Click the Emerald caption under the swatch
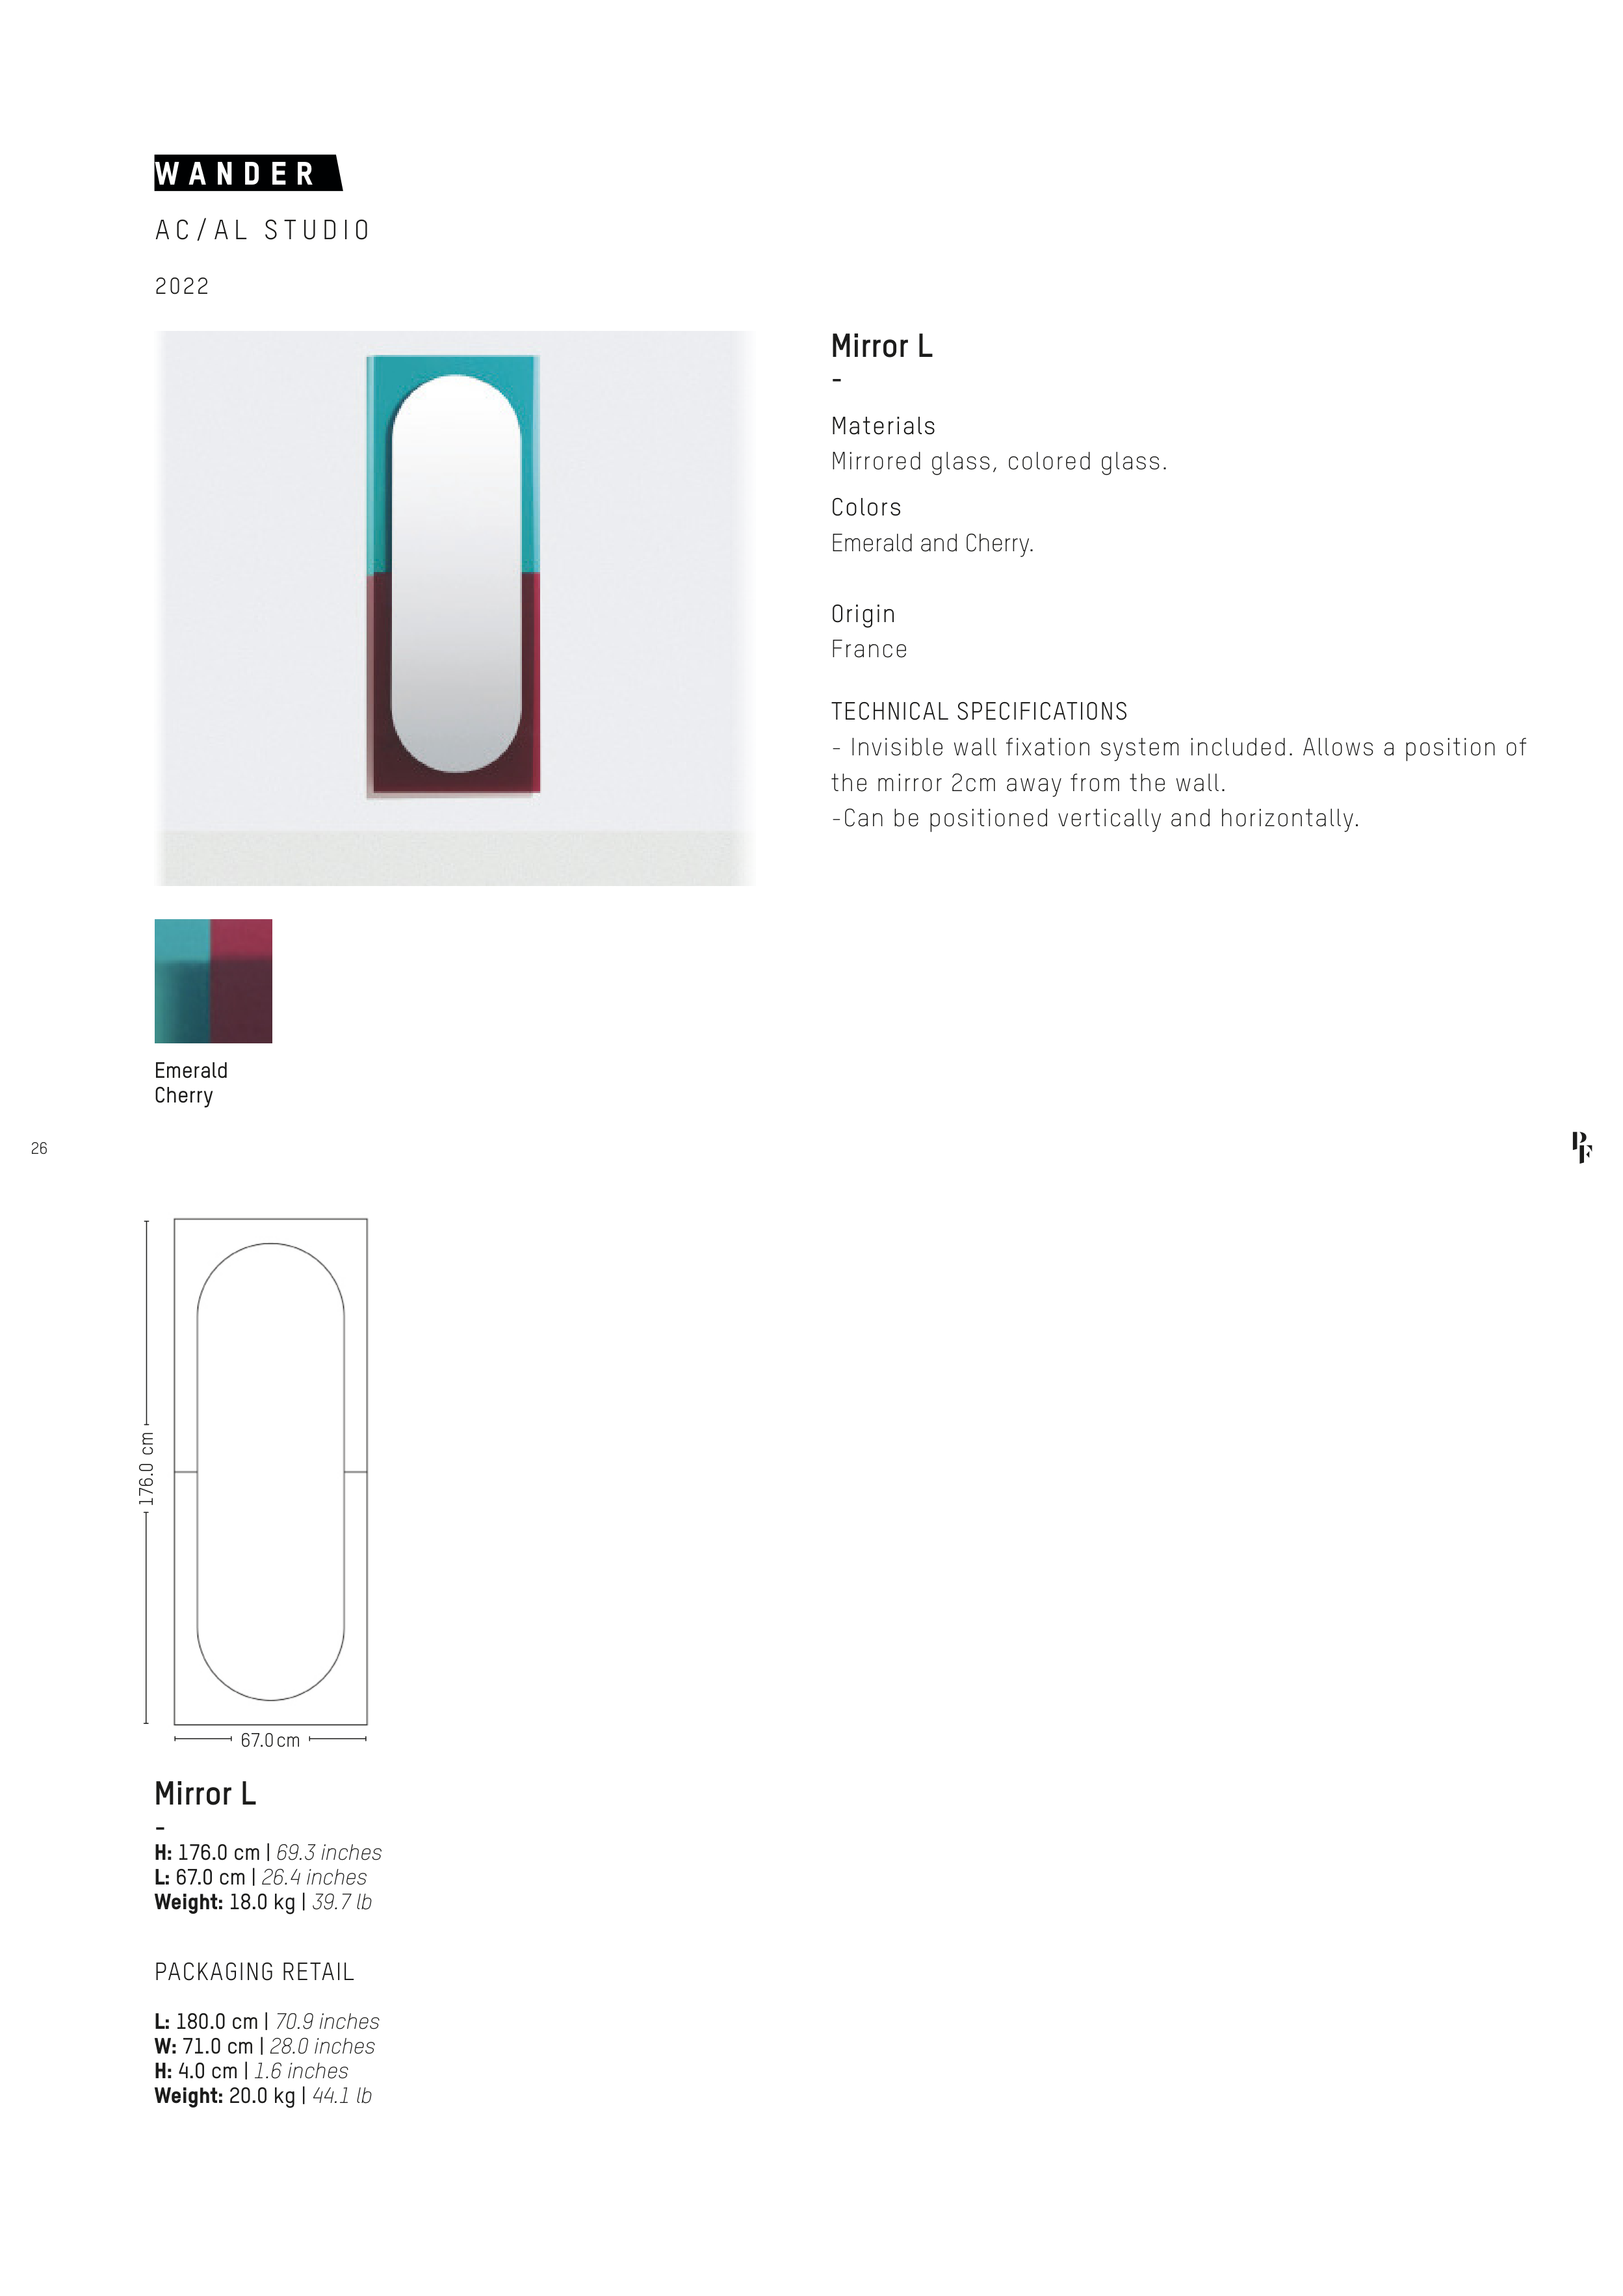1623x2296 pixels. (191, 1070)
